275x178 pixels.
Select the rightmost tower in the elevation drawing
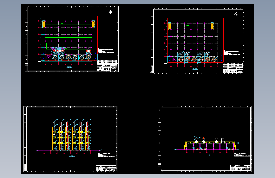pyautogui.click(x=88, y=136)
